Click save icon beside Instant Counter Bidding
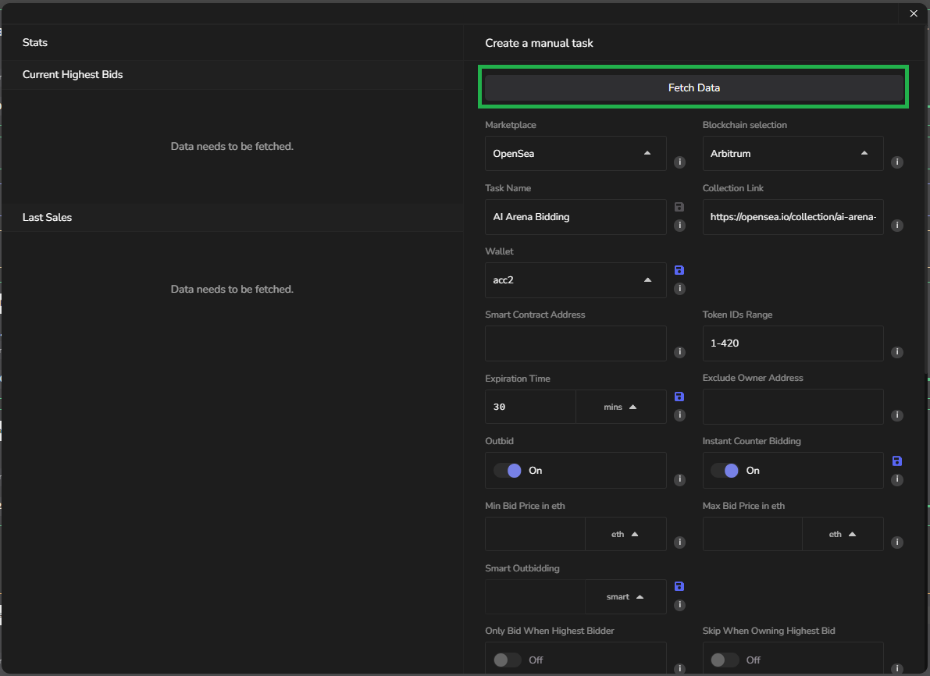Viewport: 930px width, 676px height. point(896,461)
